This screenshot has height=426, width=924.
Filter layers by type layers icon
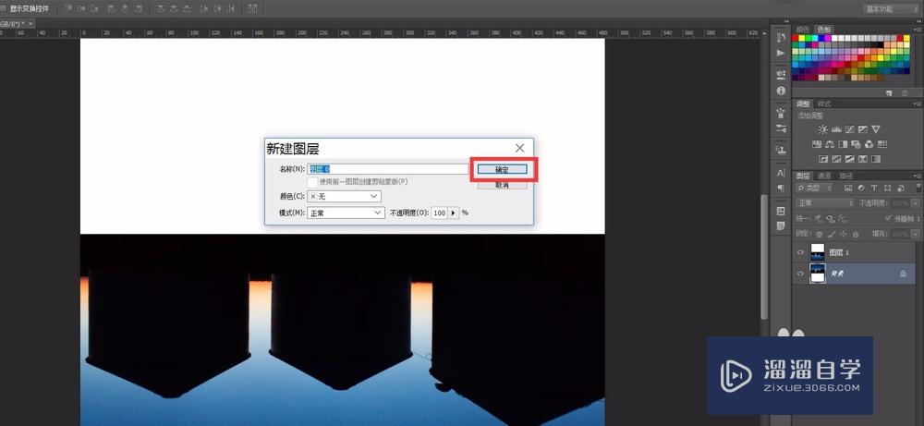pyautogui.click(x=874, y=188)
